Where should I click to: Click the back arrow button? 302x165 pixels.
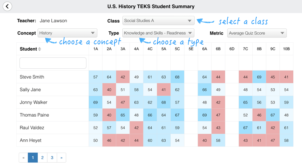point(7,6)
